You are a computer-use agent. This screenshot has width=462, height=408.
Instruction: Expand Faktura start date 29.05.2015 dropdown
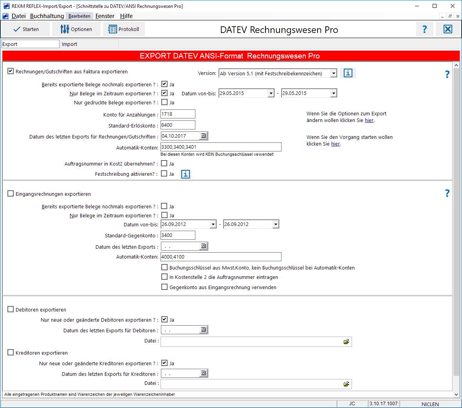tap(271, 93)
